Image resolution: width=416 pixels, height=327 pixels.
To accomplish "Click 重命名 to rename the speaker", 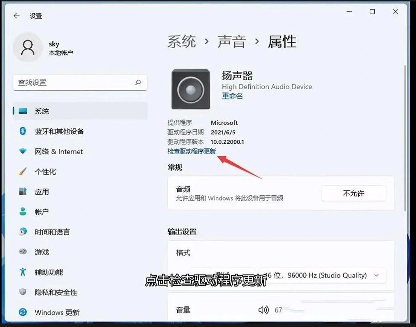I will click(x=232, y=96).
